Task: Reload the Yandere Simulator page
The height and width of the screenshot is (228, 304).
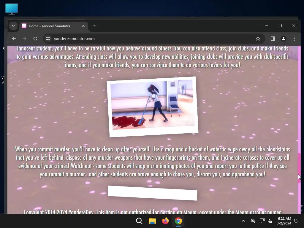Action: point(35,39)
